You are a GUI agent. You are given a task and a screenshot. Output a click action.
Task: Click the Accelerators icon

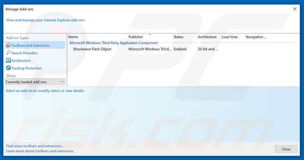(8, 60)
